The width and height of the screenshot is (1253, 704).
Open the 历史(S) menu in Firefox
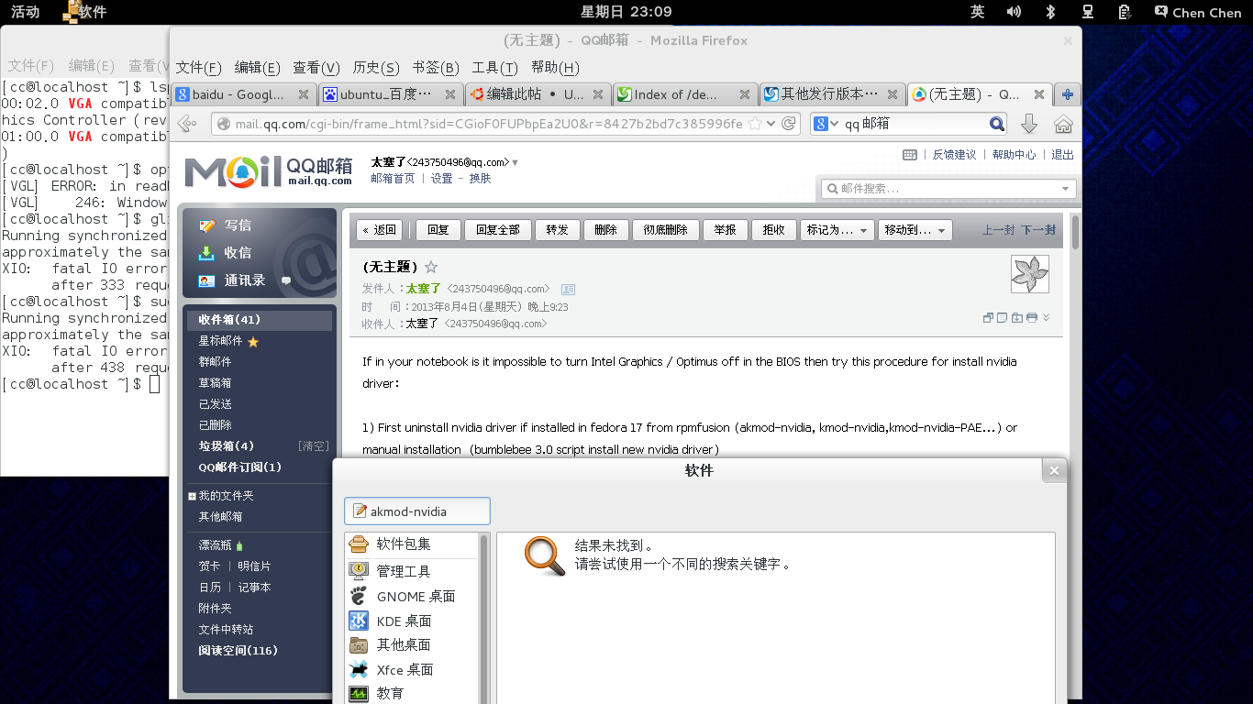coord(376,68)
